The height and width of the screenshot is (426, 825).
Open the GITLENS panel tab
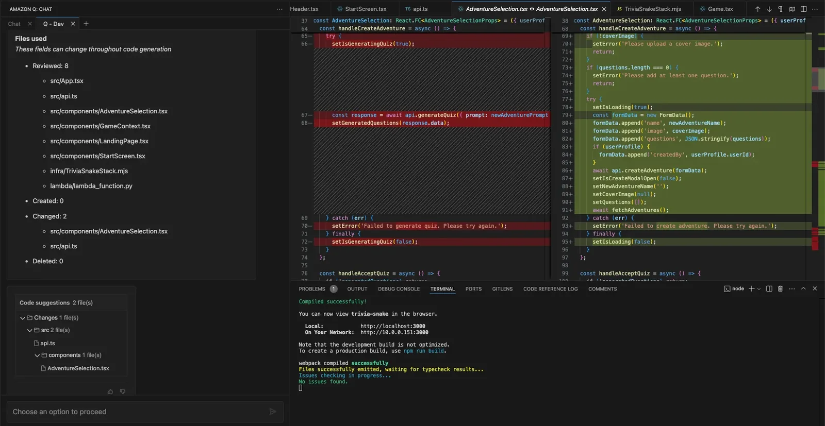502,289
